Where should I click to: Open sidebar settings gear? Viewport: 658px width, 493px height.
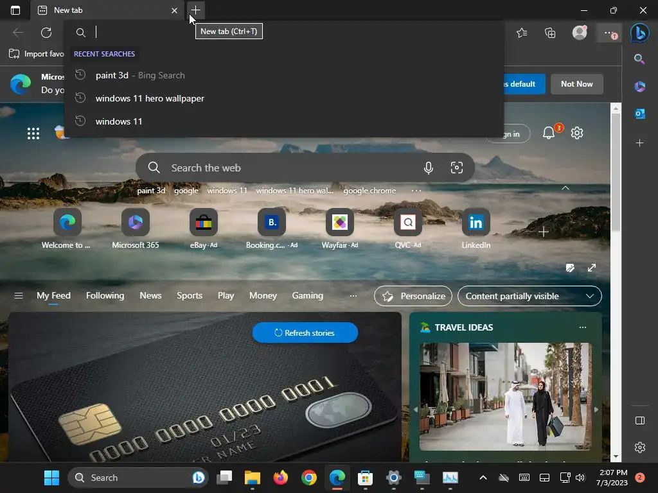(639, 447)
